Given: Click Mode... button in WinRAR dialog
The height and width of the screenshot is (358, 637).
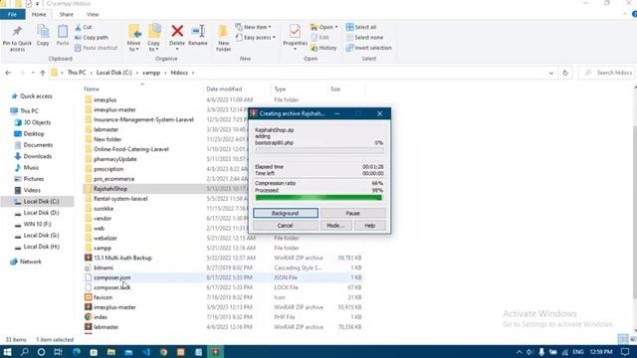Looking at the screenshot, I should (x=336, y=226).
